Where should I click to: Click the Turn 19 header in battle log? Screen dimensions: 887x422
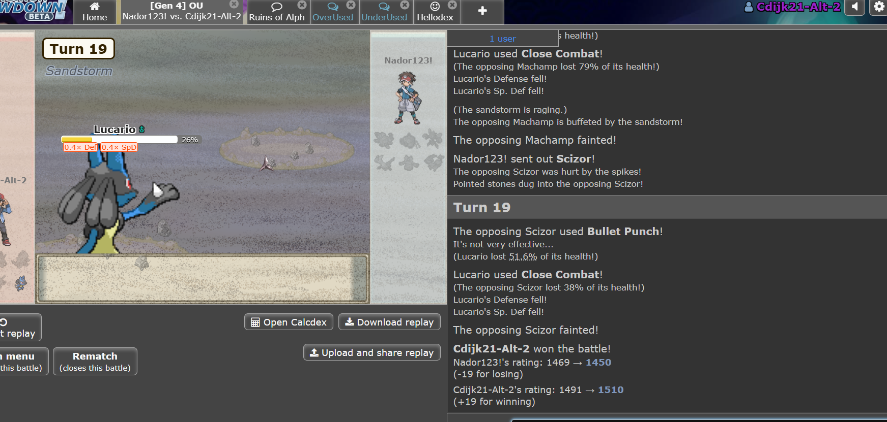(482, 207)
